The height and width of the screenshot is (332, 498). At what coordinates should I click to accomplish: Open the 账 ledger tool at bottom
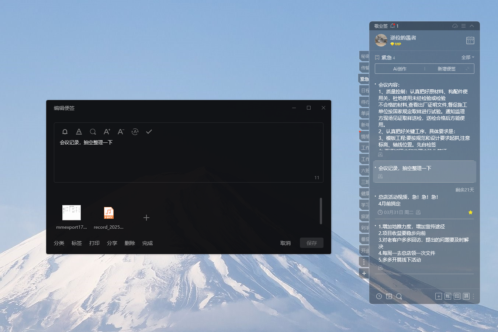click(x=447, y=296)
